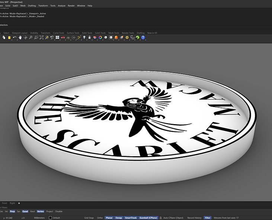Click the color wheel Properties icon
Viewport: 272px width, 220px height.
(x=100, y=37)
